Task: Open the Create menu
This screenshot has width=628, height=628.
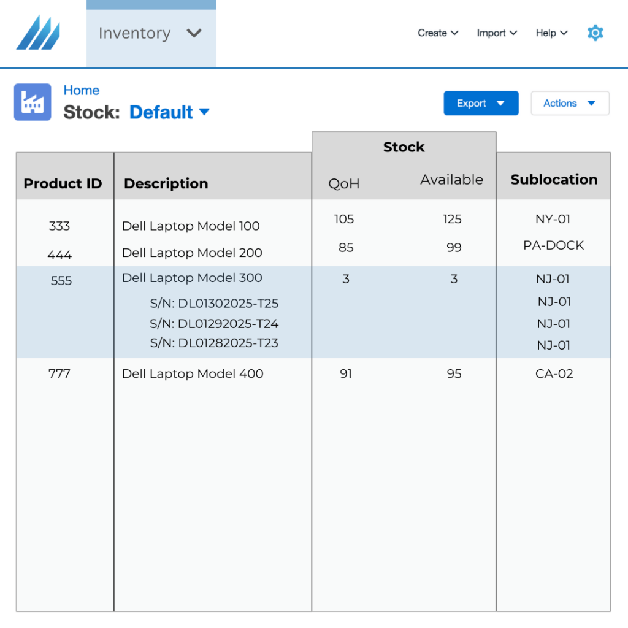Action: coord(437,33)
